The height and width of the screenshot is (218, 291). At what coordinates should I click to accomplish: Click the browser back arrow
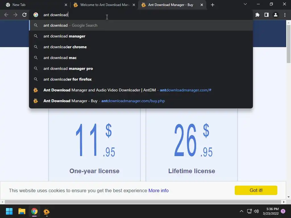6,15
